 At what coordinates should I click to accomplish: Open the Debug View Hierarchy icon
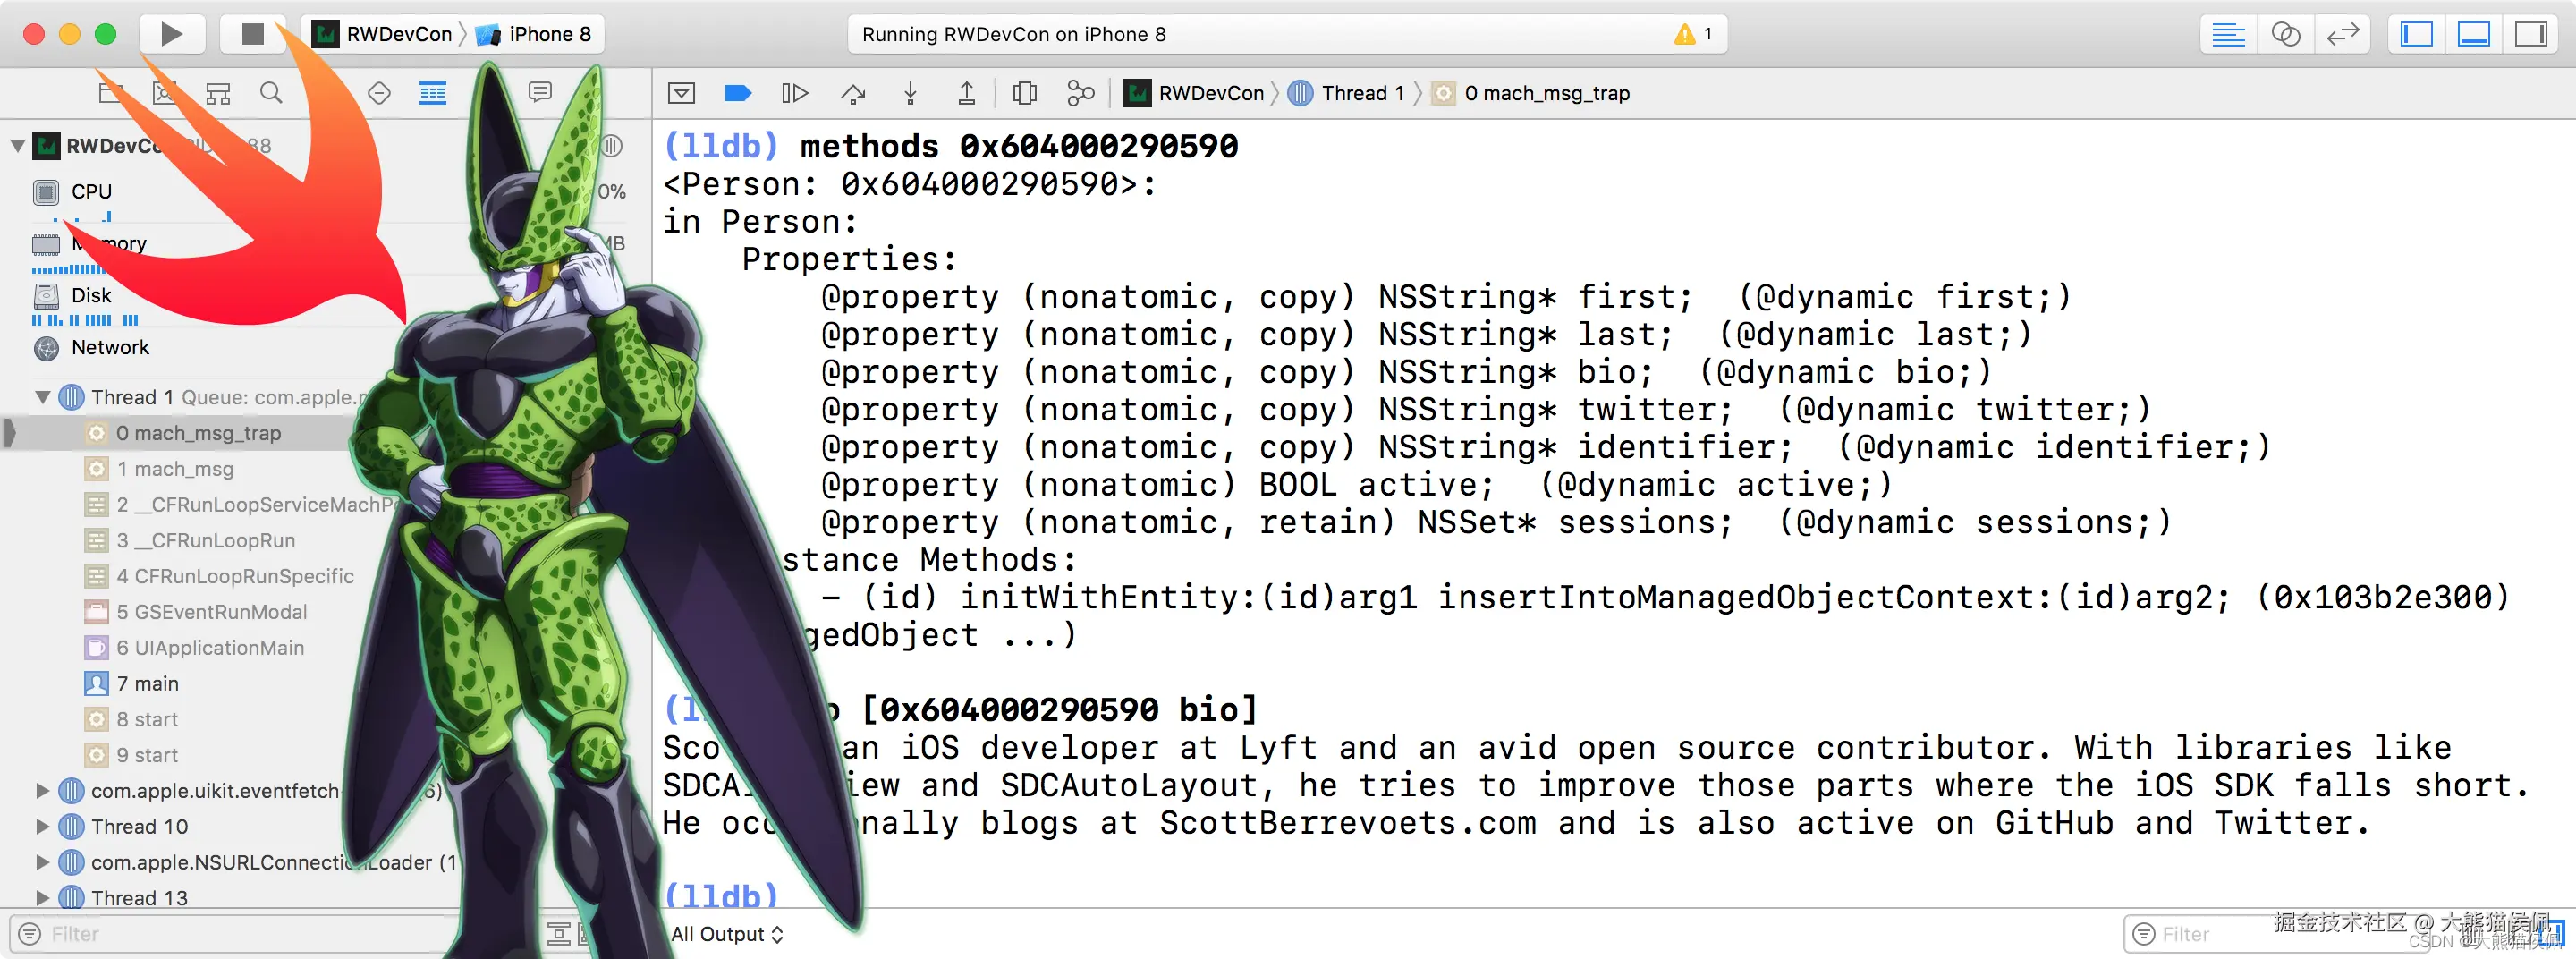(1024, 93)
